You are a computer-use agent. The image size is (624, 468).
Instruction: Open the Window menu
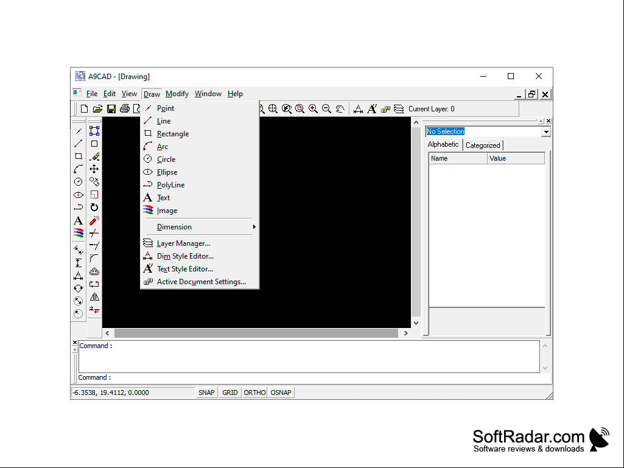tap(208, 94)
